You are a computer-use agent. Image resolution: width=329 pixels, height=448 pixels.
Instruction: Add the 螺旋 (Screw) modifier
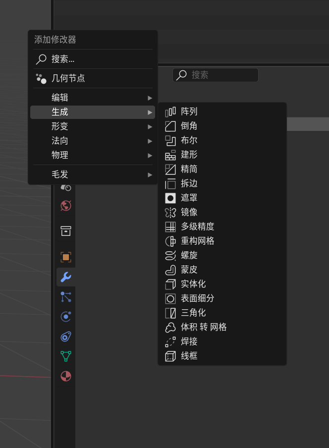click(x=222, y=255)
